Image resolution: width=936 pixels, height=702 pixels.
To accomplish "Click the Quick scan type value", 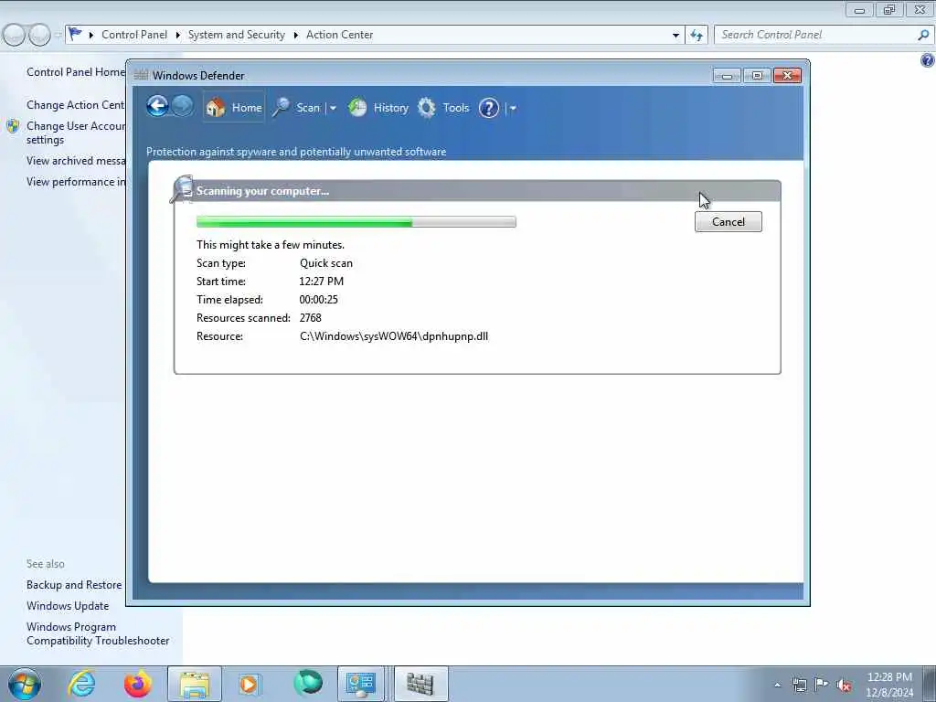I will pos(326,263).
